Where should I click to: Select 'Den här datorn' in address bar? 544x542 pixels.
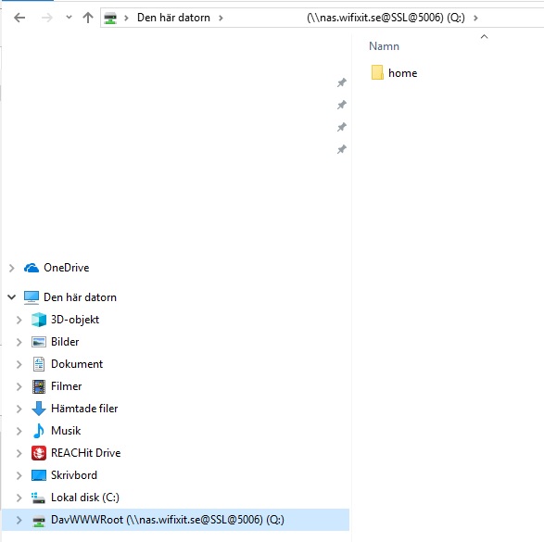click(173, 18)
